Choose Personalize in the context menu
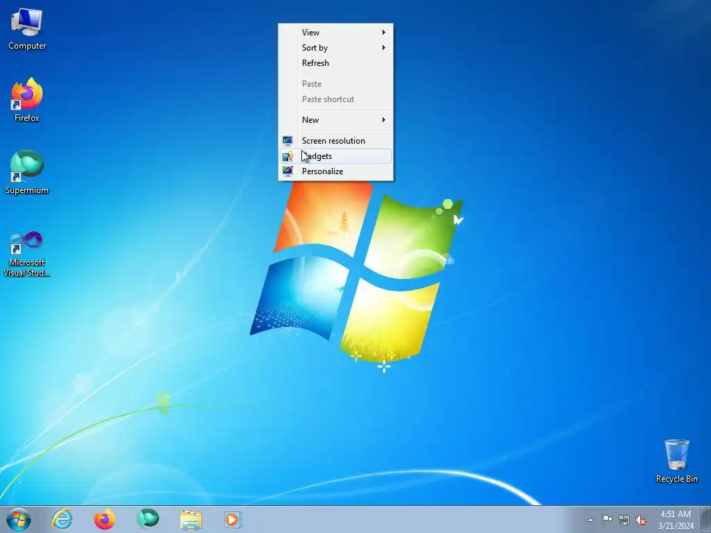The width and height of the screenshot is (711, 533). (x=335, y=171)
